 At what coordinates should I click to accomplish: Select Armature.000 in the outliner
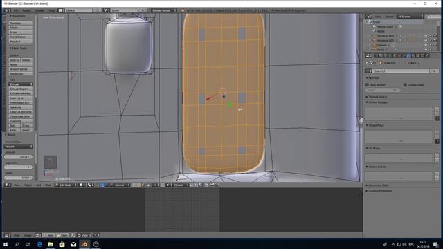[x=385, y=36]
